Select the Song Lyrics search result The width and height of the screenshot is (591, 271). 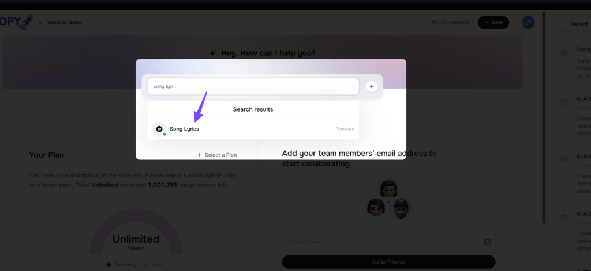pyautogui.click(x=253, y=129)
